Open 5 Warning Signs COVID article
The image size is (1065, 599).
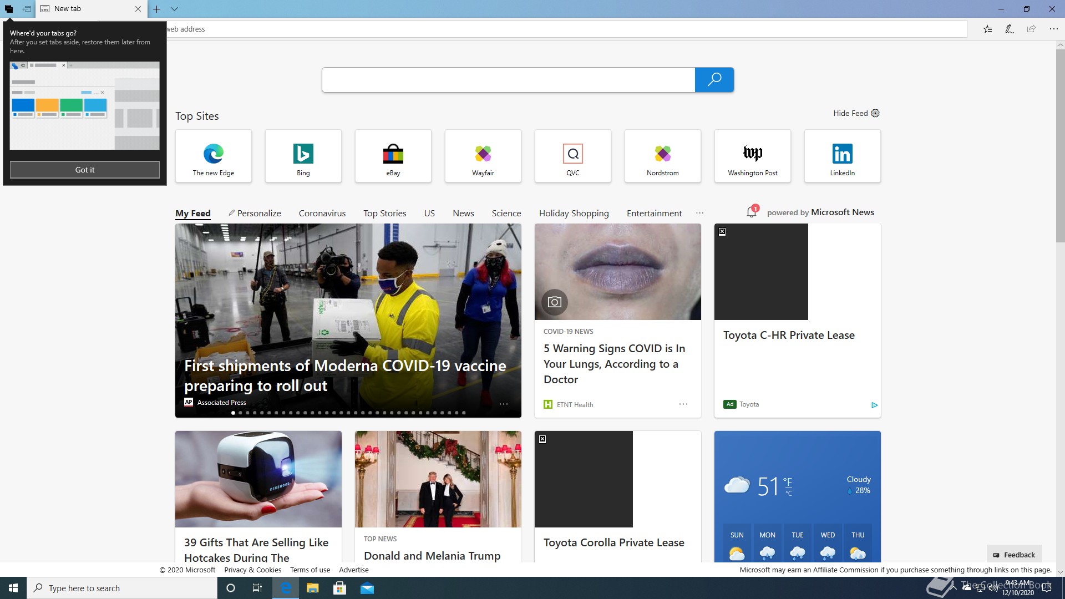(x=614, y=364)
